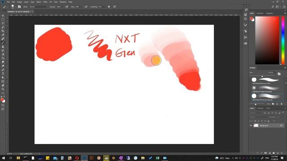
Task: Select the Move tool
Action: (x=3, y=16)
